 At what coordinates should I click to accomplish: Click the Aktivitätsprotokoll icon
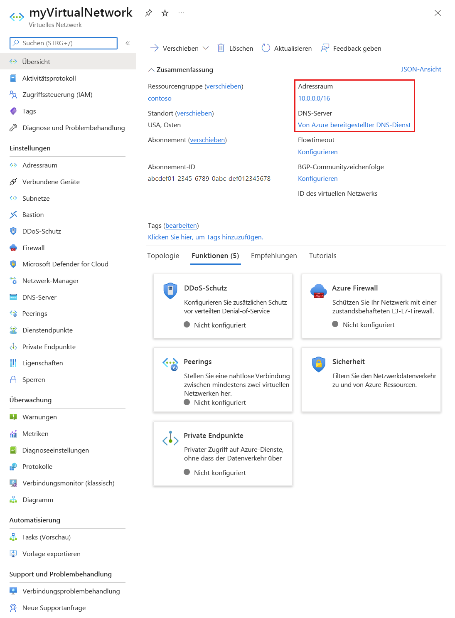tap(13, 78)
